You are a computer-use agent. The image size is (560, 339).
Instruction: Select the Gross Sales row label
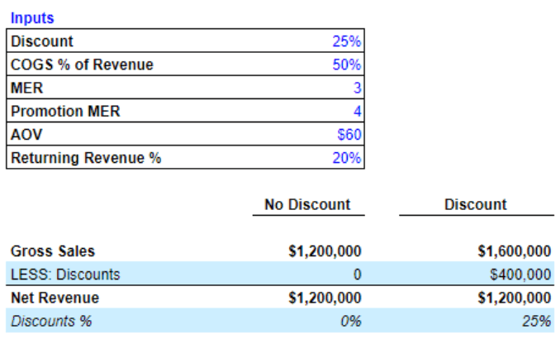[x=52, y=251]
